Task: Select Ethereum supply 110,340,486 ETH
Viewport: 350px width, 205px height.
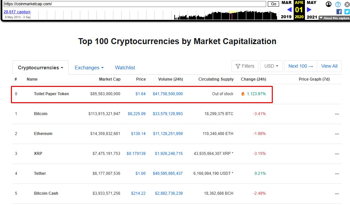Action: (x=218, y=134)
